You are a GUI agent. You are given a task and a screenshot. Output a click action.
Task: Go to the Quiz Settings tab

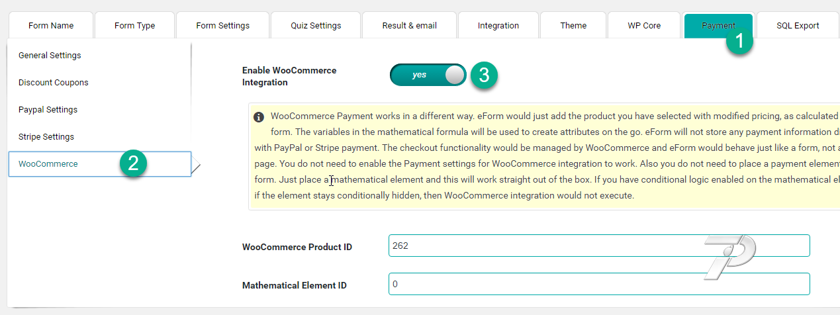[316, 26]
